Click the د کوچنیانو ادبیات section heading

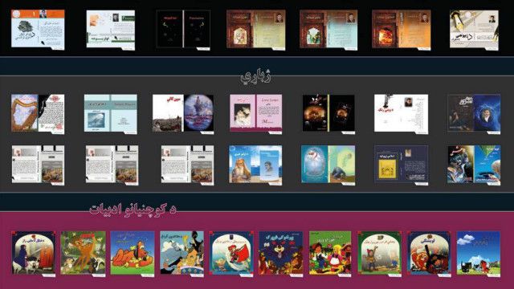pos(133,210)
